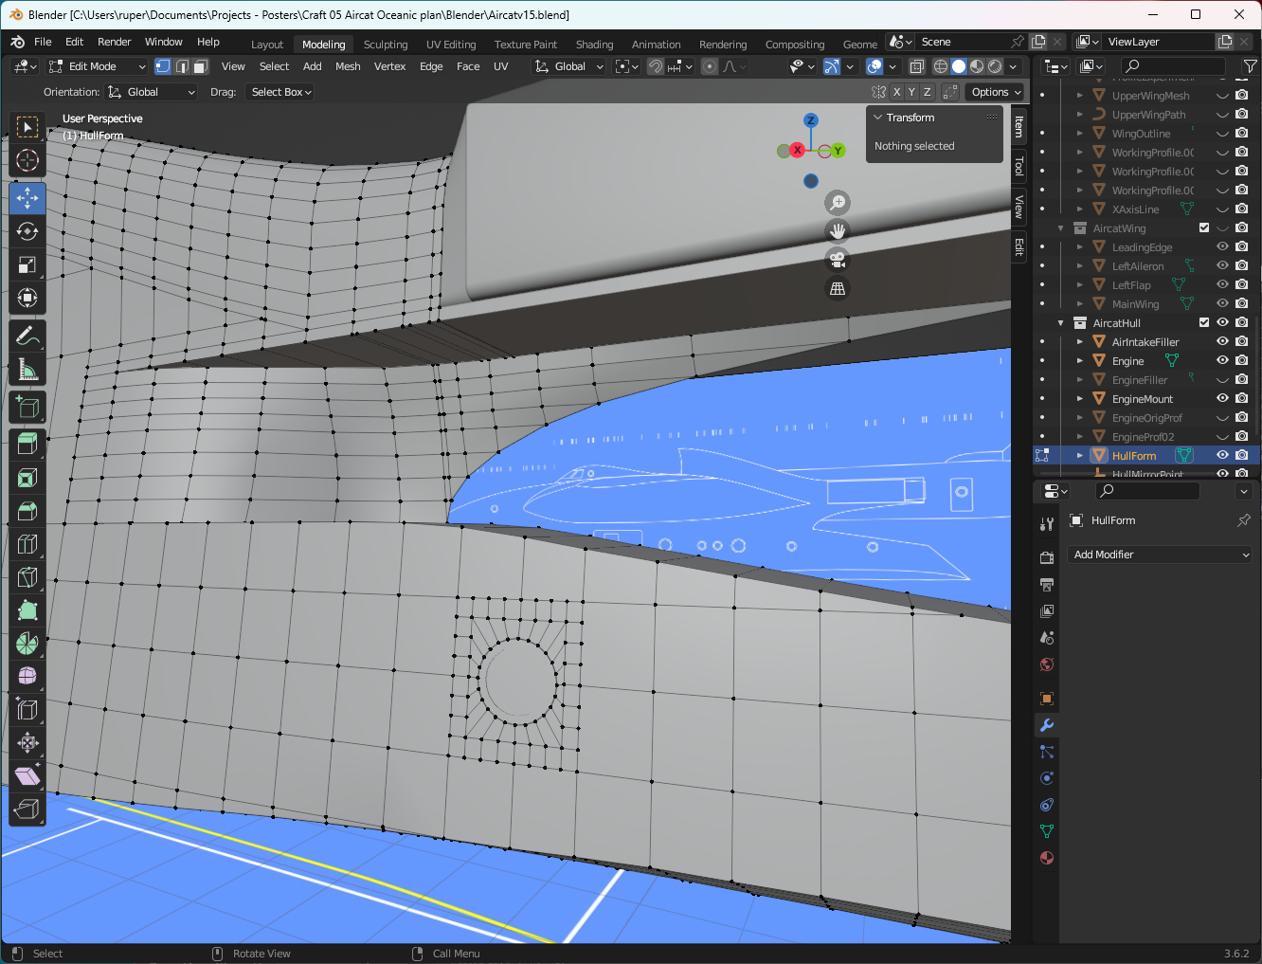
Task: Choose the Annotate pencil tool
Action: pyautogui.click(x=27, y=336)
